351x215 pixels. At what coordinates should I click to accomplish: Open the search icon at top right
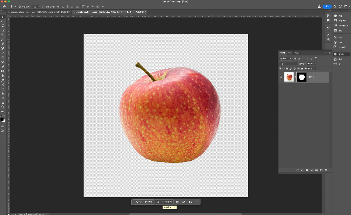tap(335, 6)
